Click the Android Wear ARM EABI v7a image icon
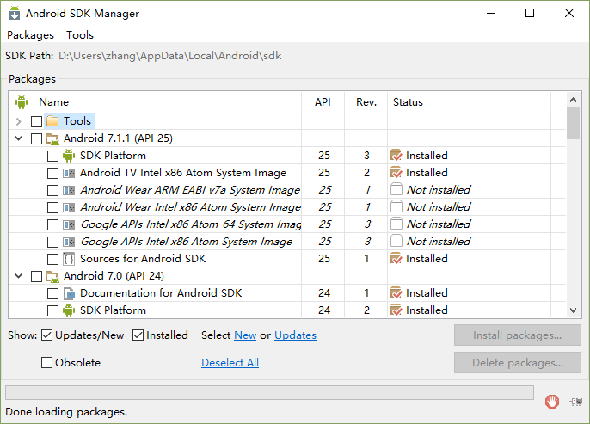The width and height of the screenshot is (590, 424). pyautogui.click(x=69, y=190)
